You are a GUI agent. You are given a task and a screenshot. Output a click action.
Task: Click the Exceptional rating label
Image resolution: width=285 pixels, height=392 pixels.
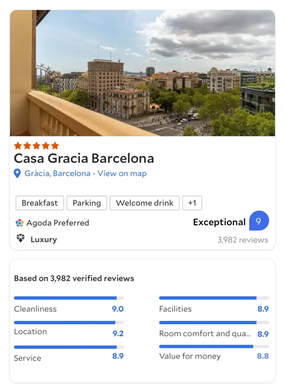pyautogui.click(x=219, y=222)
